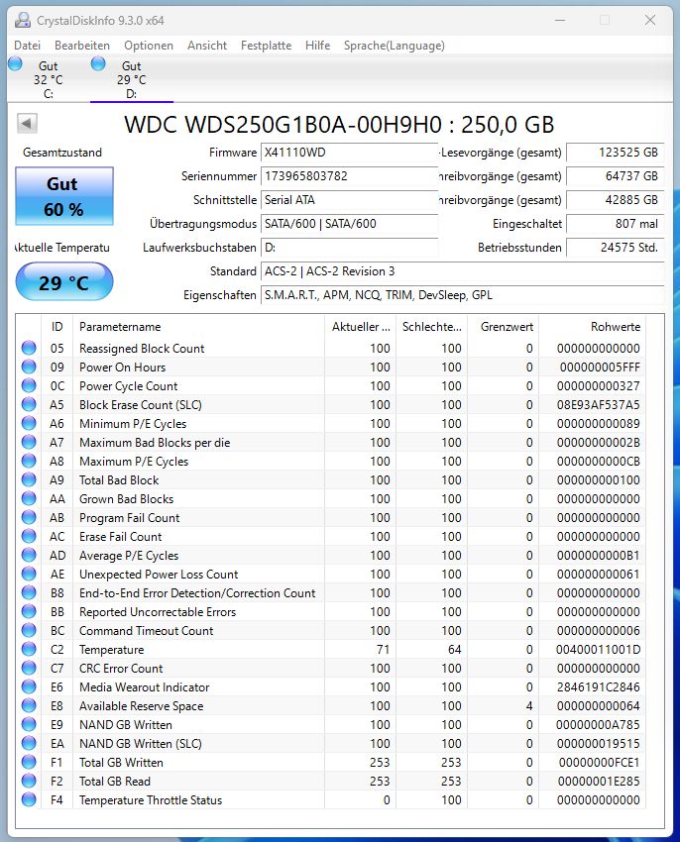Click the blue status orb for drive C:

click(x=16, y=64)
